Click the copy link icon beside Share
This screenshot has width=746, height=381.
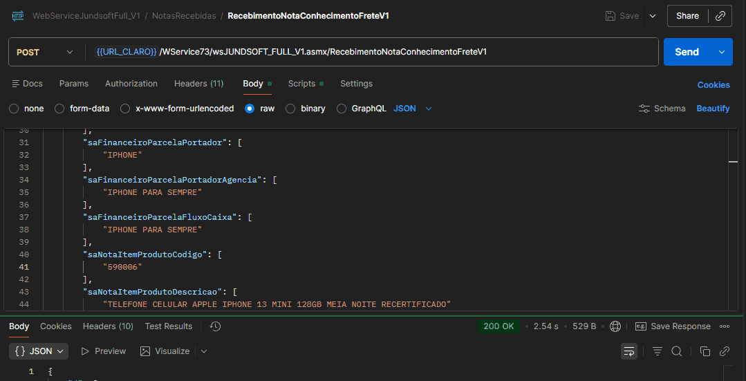(x=720, y=16)
